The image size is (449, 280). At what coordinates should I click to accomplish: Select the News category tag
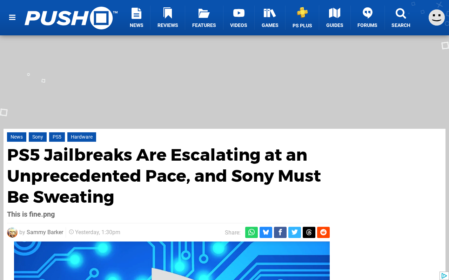(x=16, y=137)
